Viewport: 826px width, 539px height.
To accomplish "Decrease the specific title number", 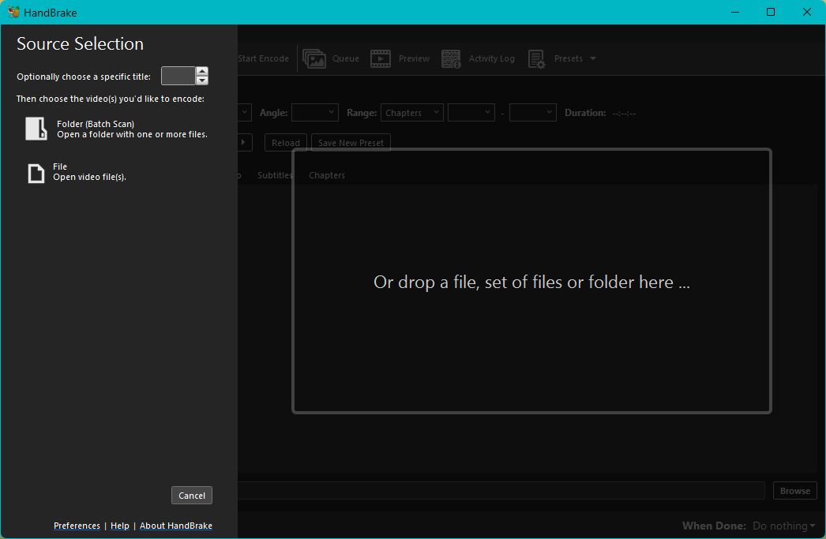I will pos(202,80).
